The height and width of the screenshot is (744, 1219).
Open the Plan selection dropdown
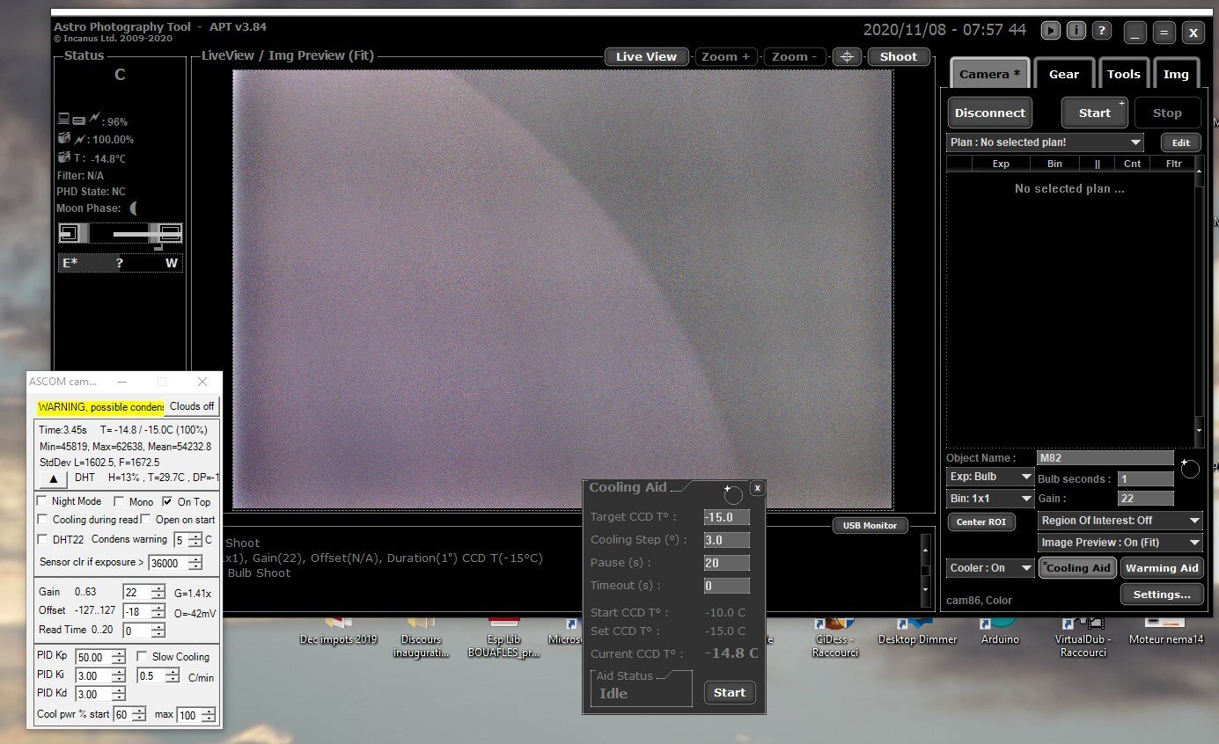[x=1046, y=142]
